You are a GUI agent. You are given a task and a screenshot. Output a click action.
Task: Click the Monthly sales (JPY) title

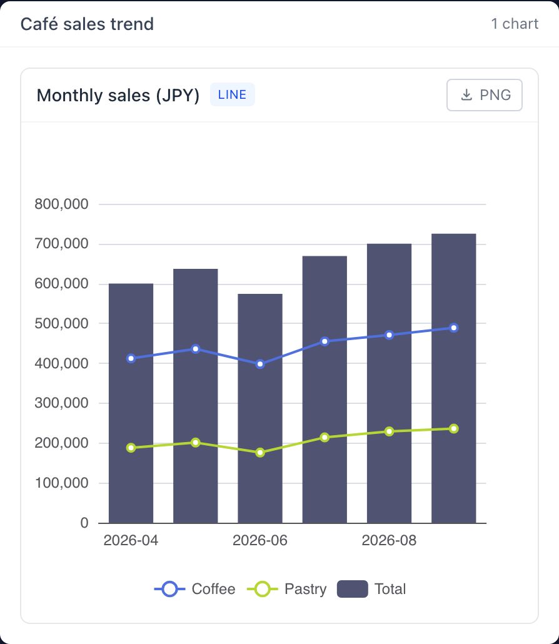(118, 95)
